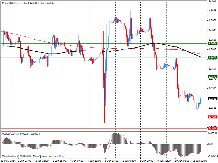Click the 5 Jun 15:00 time label
This screenshot has height=163, width=218.
[112, 161]
